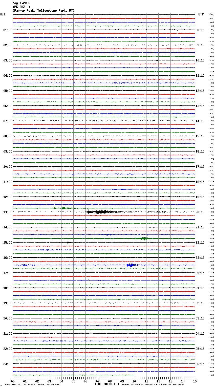Image resolution: width=215 pixels, height=388 pixels.
Task: Click the "02:00" MST time label
Action: [x=8, y=45]
